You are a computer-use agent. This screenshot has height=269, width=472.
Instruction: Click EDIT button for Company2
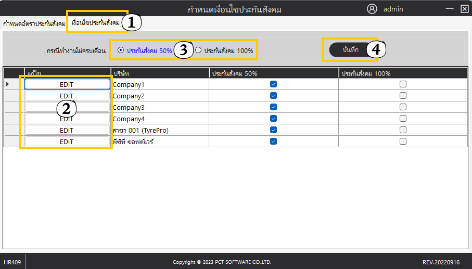(67, 96)
